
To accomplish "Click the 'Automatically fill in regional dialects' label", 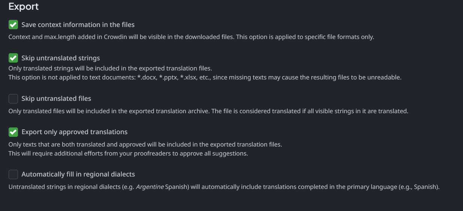I will click(x=78, y=174).
